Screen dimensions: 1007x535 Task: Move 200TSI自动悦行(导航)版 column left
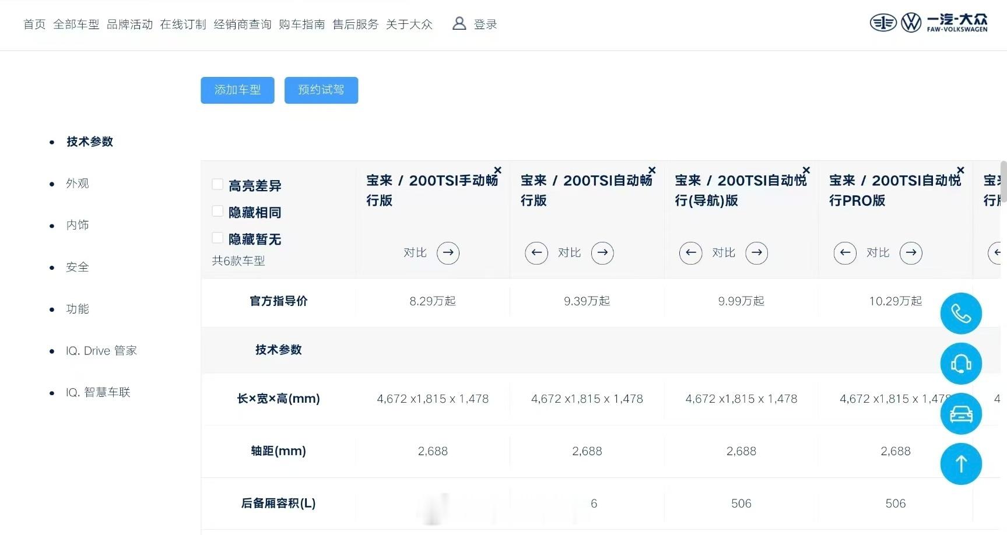(x=691, y=253)
